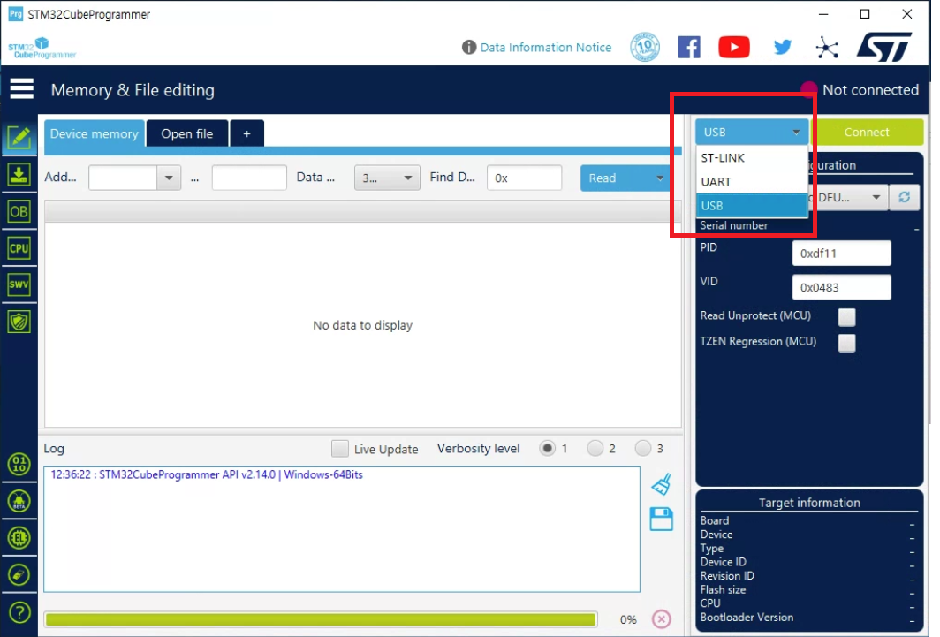Click the green Connect button
The width and height of the screenshot is (940, 637).
coord(867,132)
